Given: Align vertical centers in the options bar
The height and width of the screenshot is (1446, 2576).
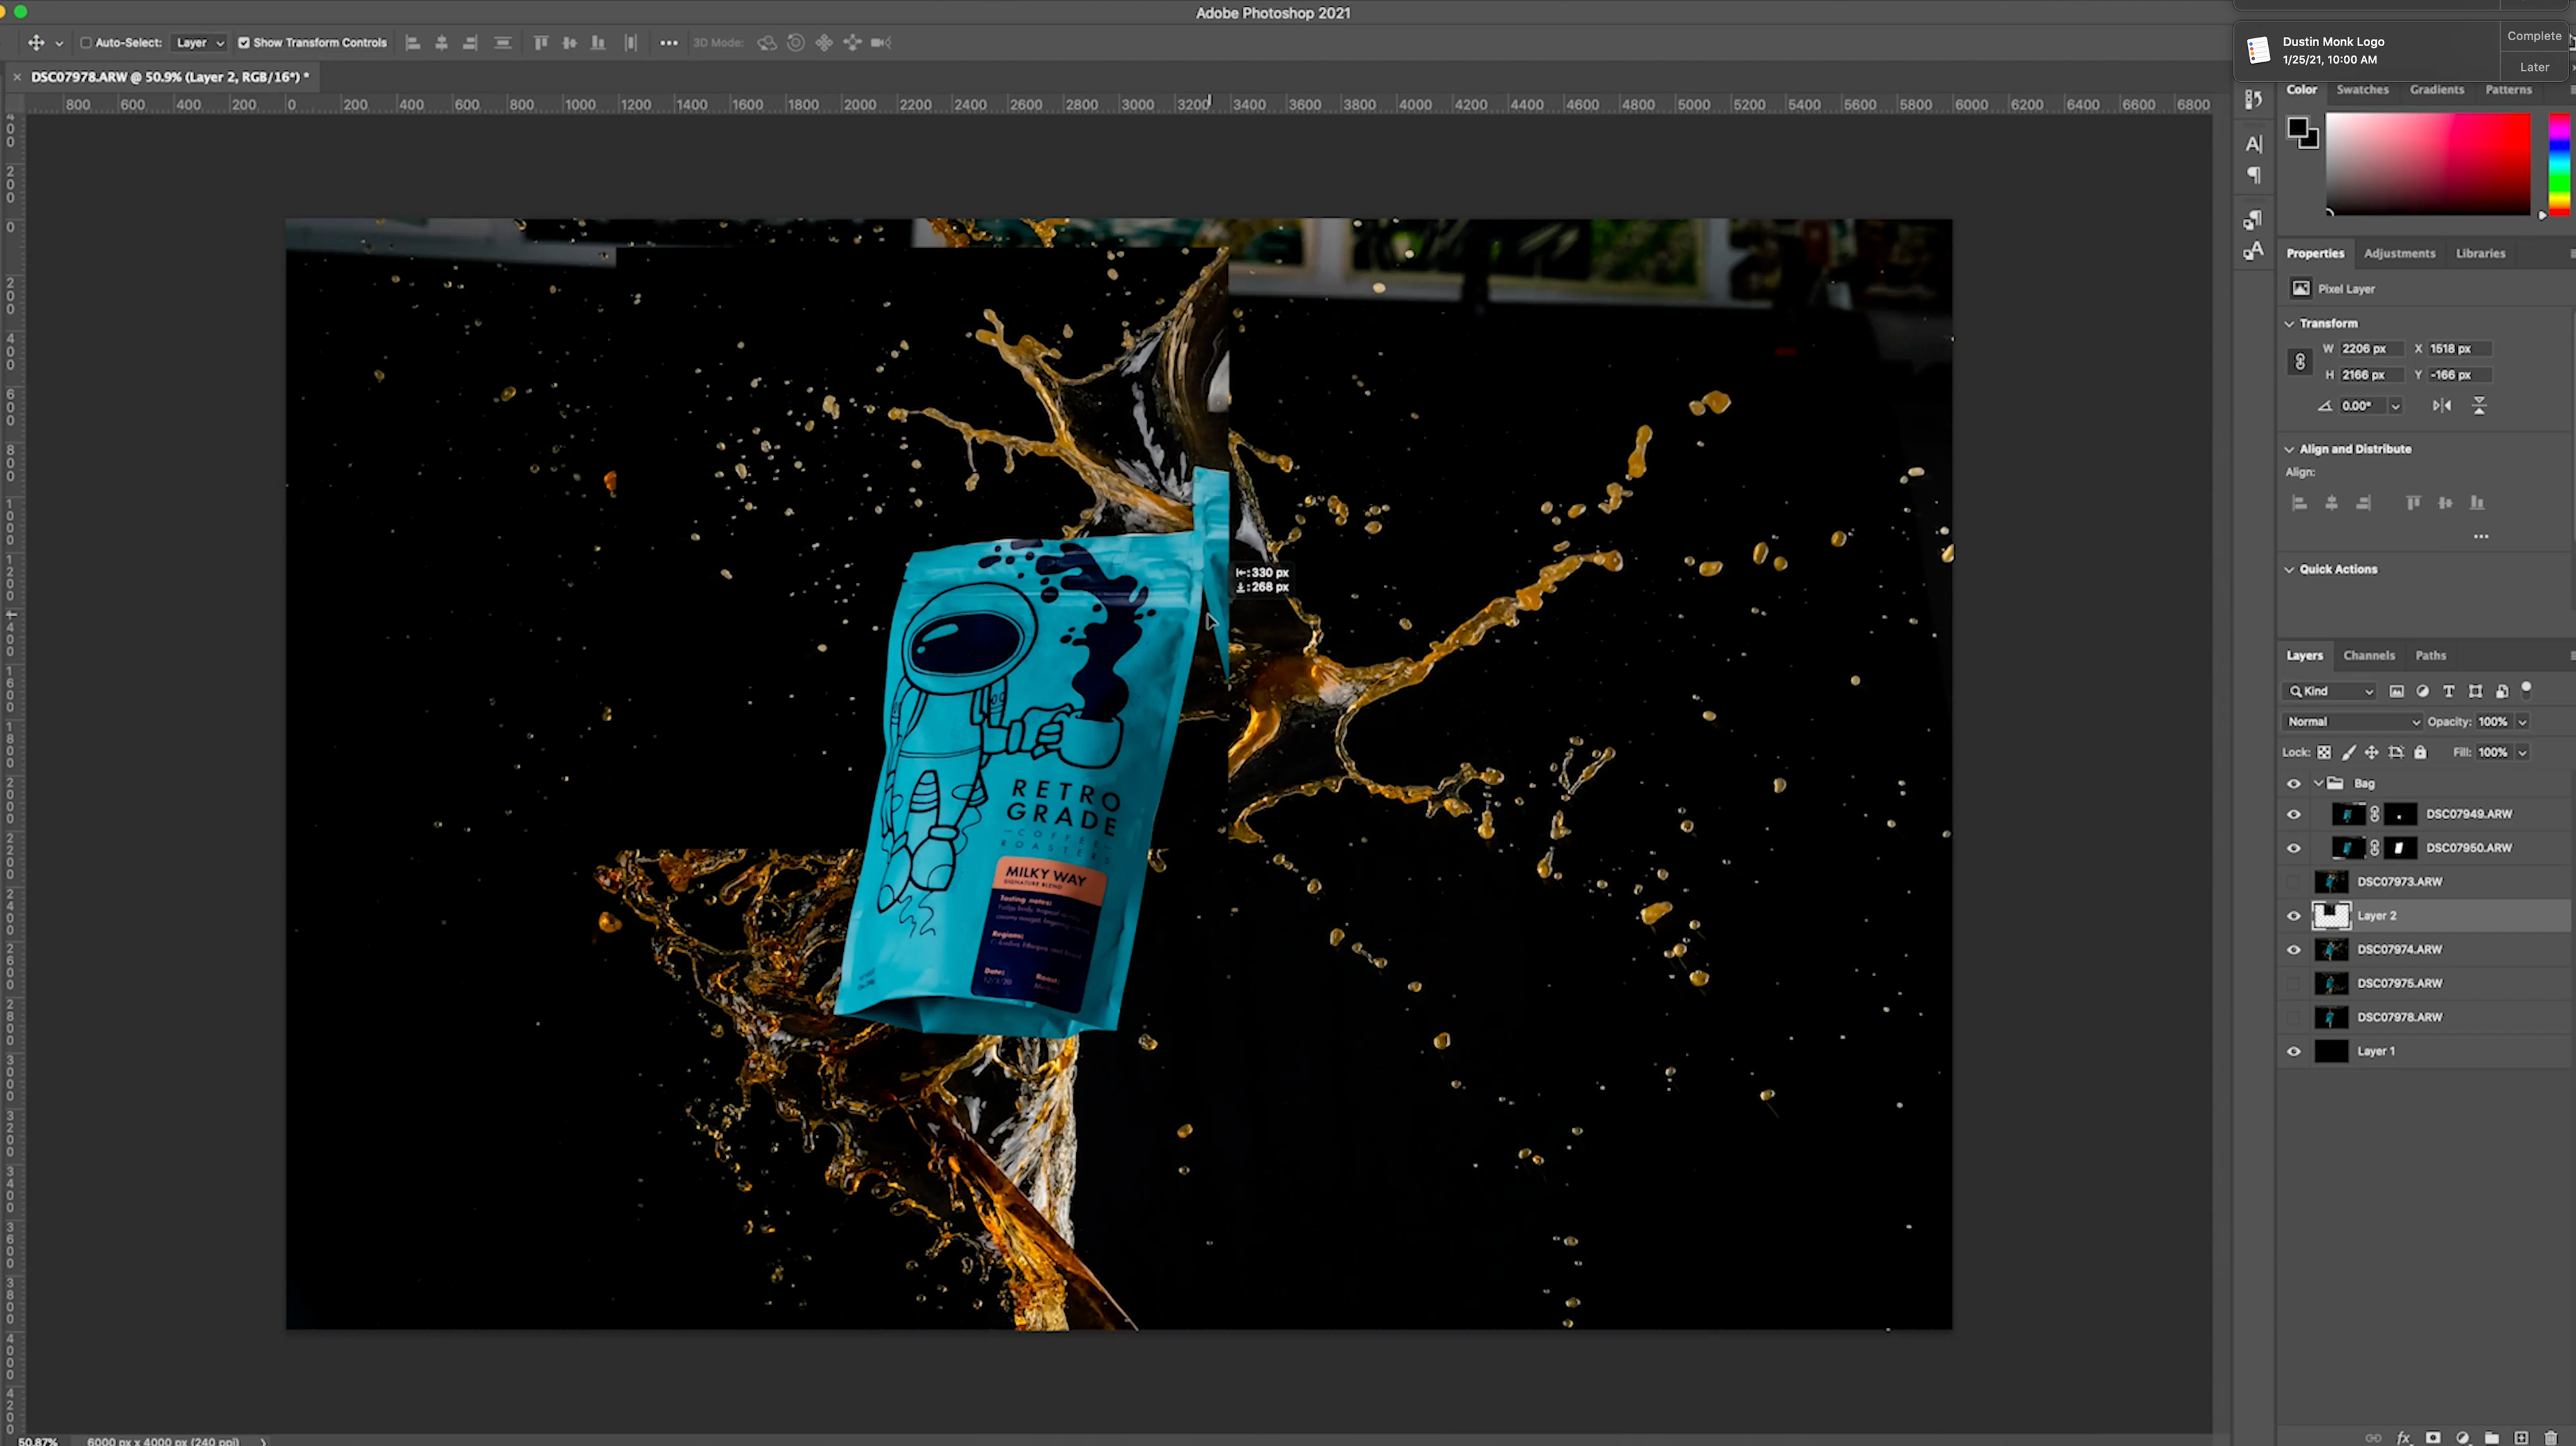Looking at the screenshot, I should (570, 43).
